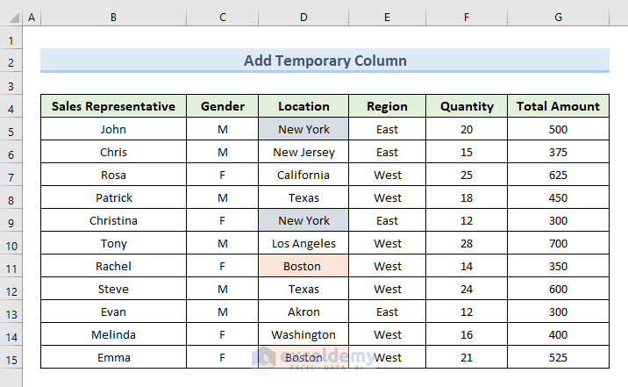Click the New Jersey cell
This screenshot has height=387, width=628.
303,152
